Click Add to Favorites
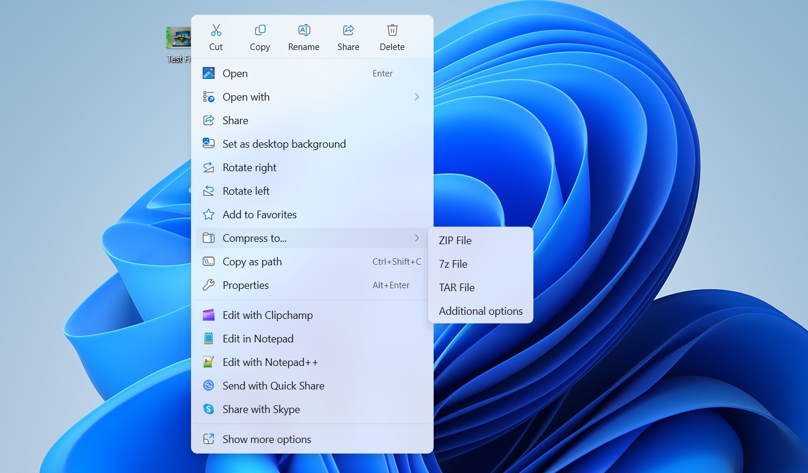808x473 pixels. (x=259, y=214)
